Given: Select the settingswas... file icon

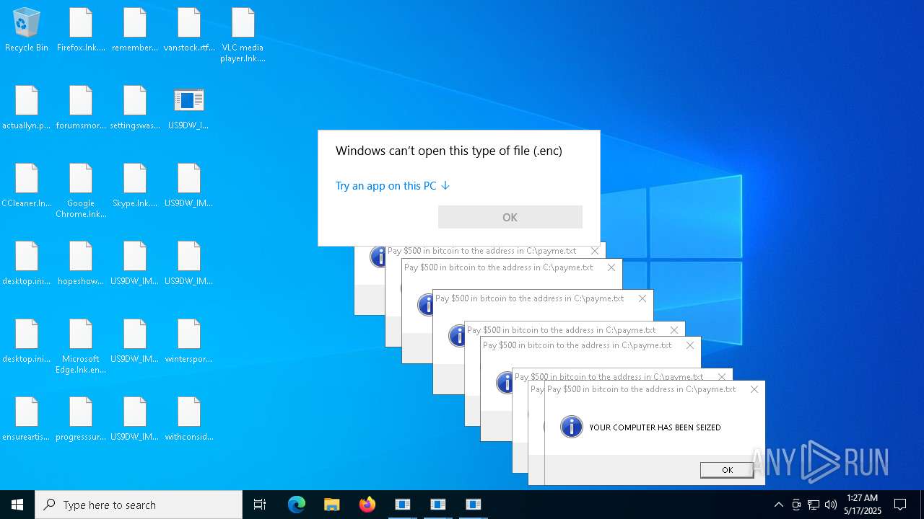Looking at the screenshot, I should point(135,108).
